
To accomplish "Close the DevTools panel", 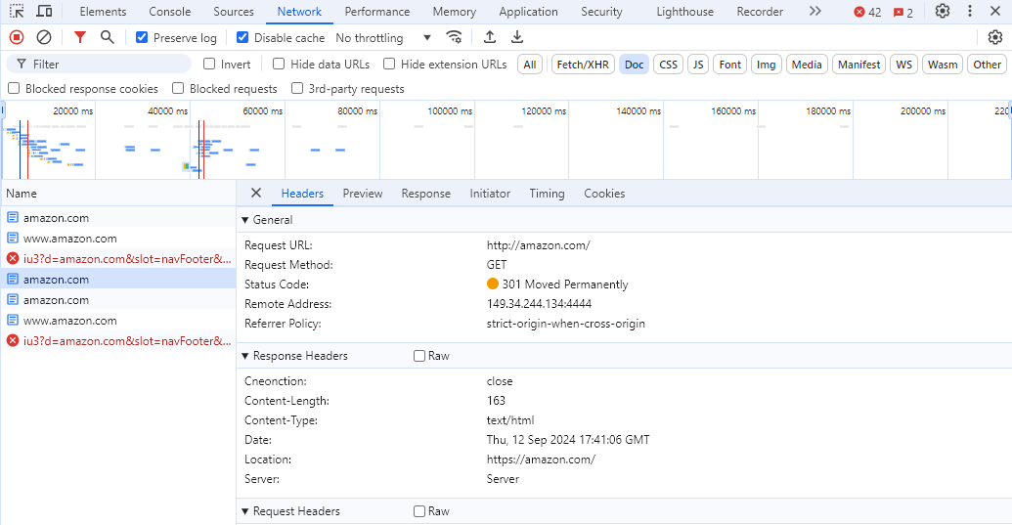I will pos(995,11).
